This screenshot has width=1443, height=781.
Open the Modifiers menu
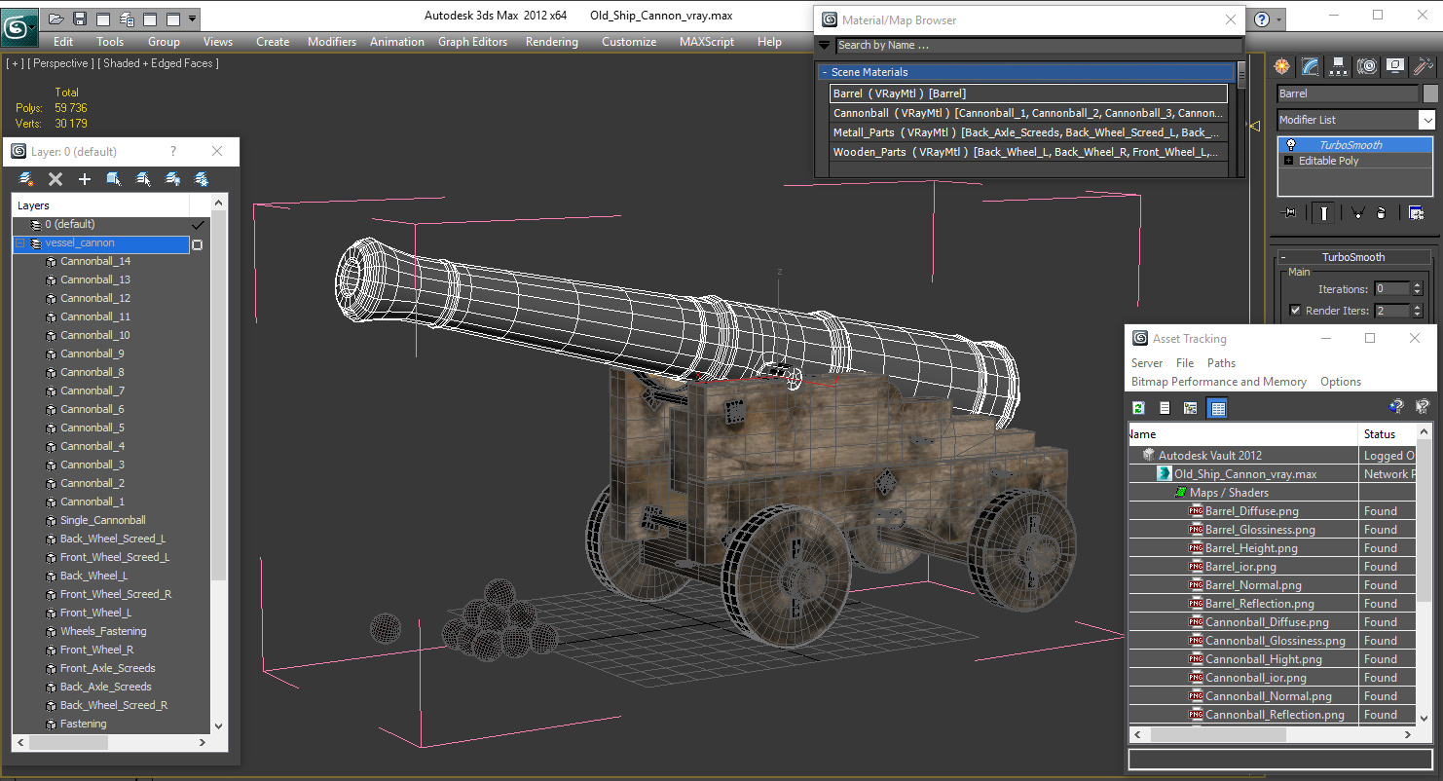pos(332,42)
